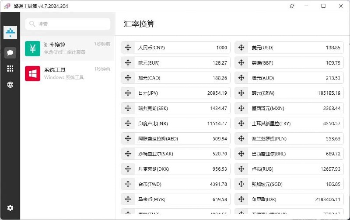Click the 搜索 search box
This screenshot has height=220, width=350.
68,24
